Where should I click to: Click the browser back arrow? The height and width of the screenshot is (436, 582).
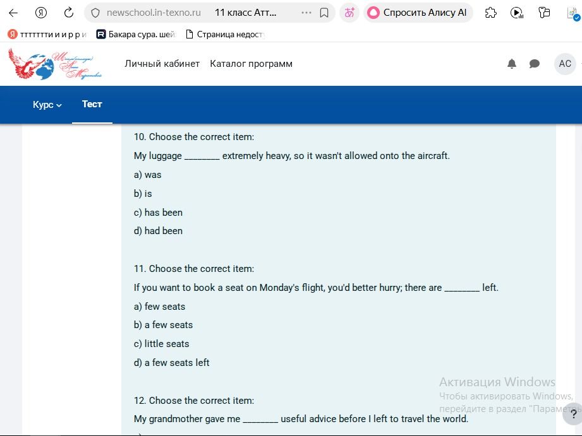(13, 13)
